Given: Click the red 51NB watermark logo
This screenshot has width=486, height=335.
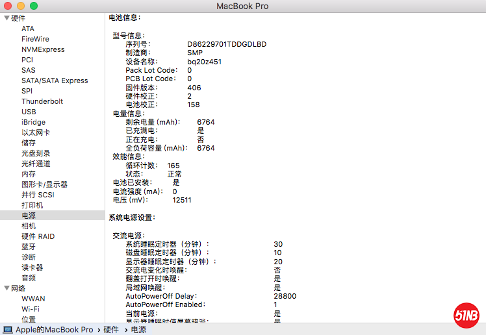Looking at the screenshot, I should click(466, 316).
